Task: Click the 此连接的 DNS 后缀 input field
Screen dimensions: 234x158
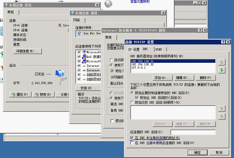Action: click(193, 132)
